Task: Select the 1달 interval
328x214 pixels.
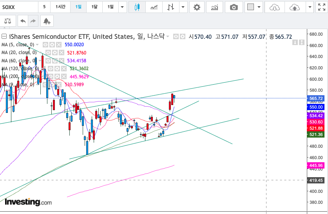Action: coord(94,7)
